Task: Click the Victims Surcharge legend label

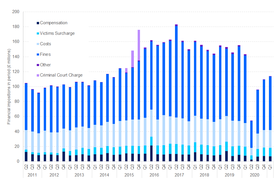Action: coord(57,33)
